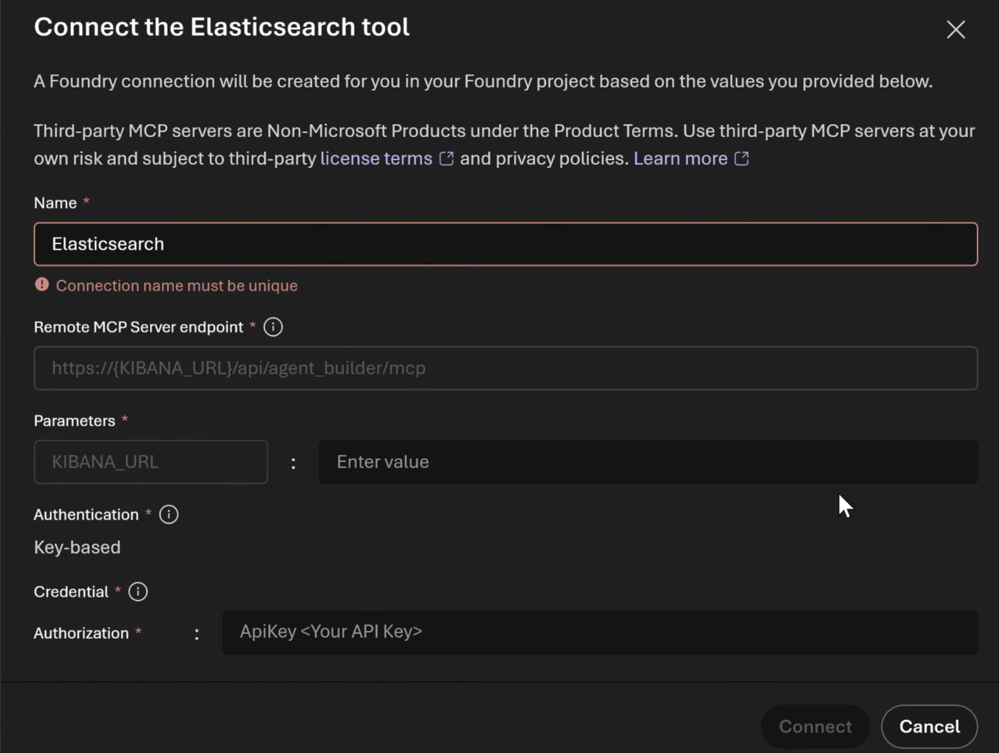
Task: Click the external link icon after Learn more
Action: point(741,158)
